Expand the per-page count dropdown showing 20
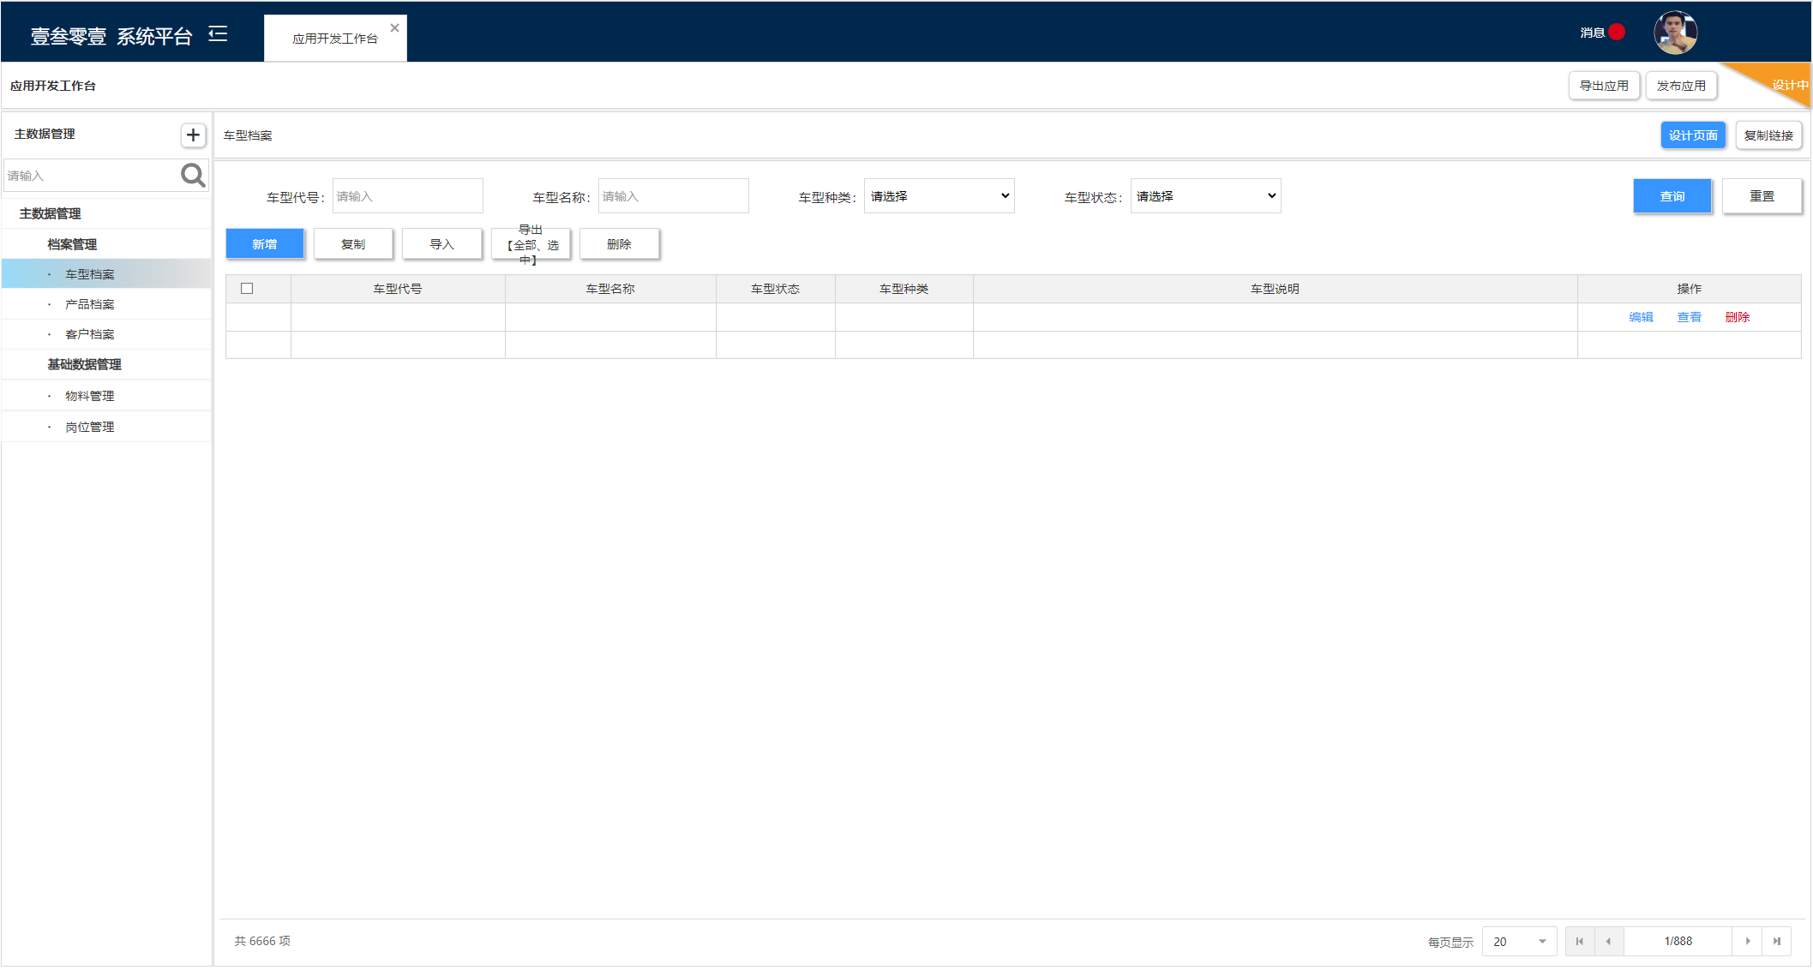Viewport: 1813px width, 970px height. coord(1519,941)
